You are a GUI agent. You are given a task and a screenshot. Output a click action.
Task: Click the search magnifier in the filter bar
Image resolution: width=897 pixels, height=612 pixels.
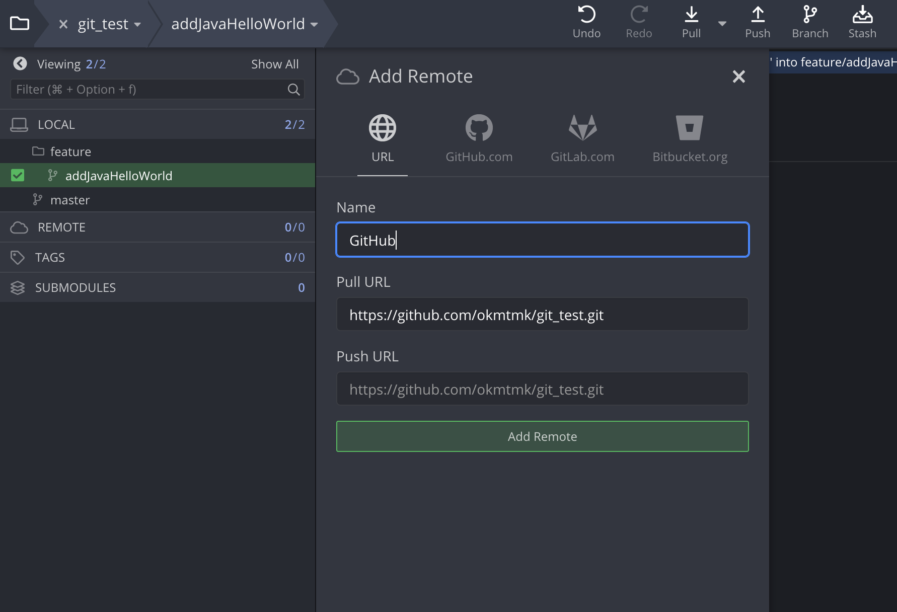293,89
